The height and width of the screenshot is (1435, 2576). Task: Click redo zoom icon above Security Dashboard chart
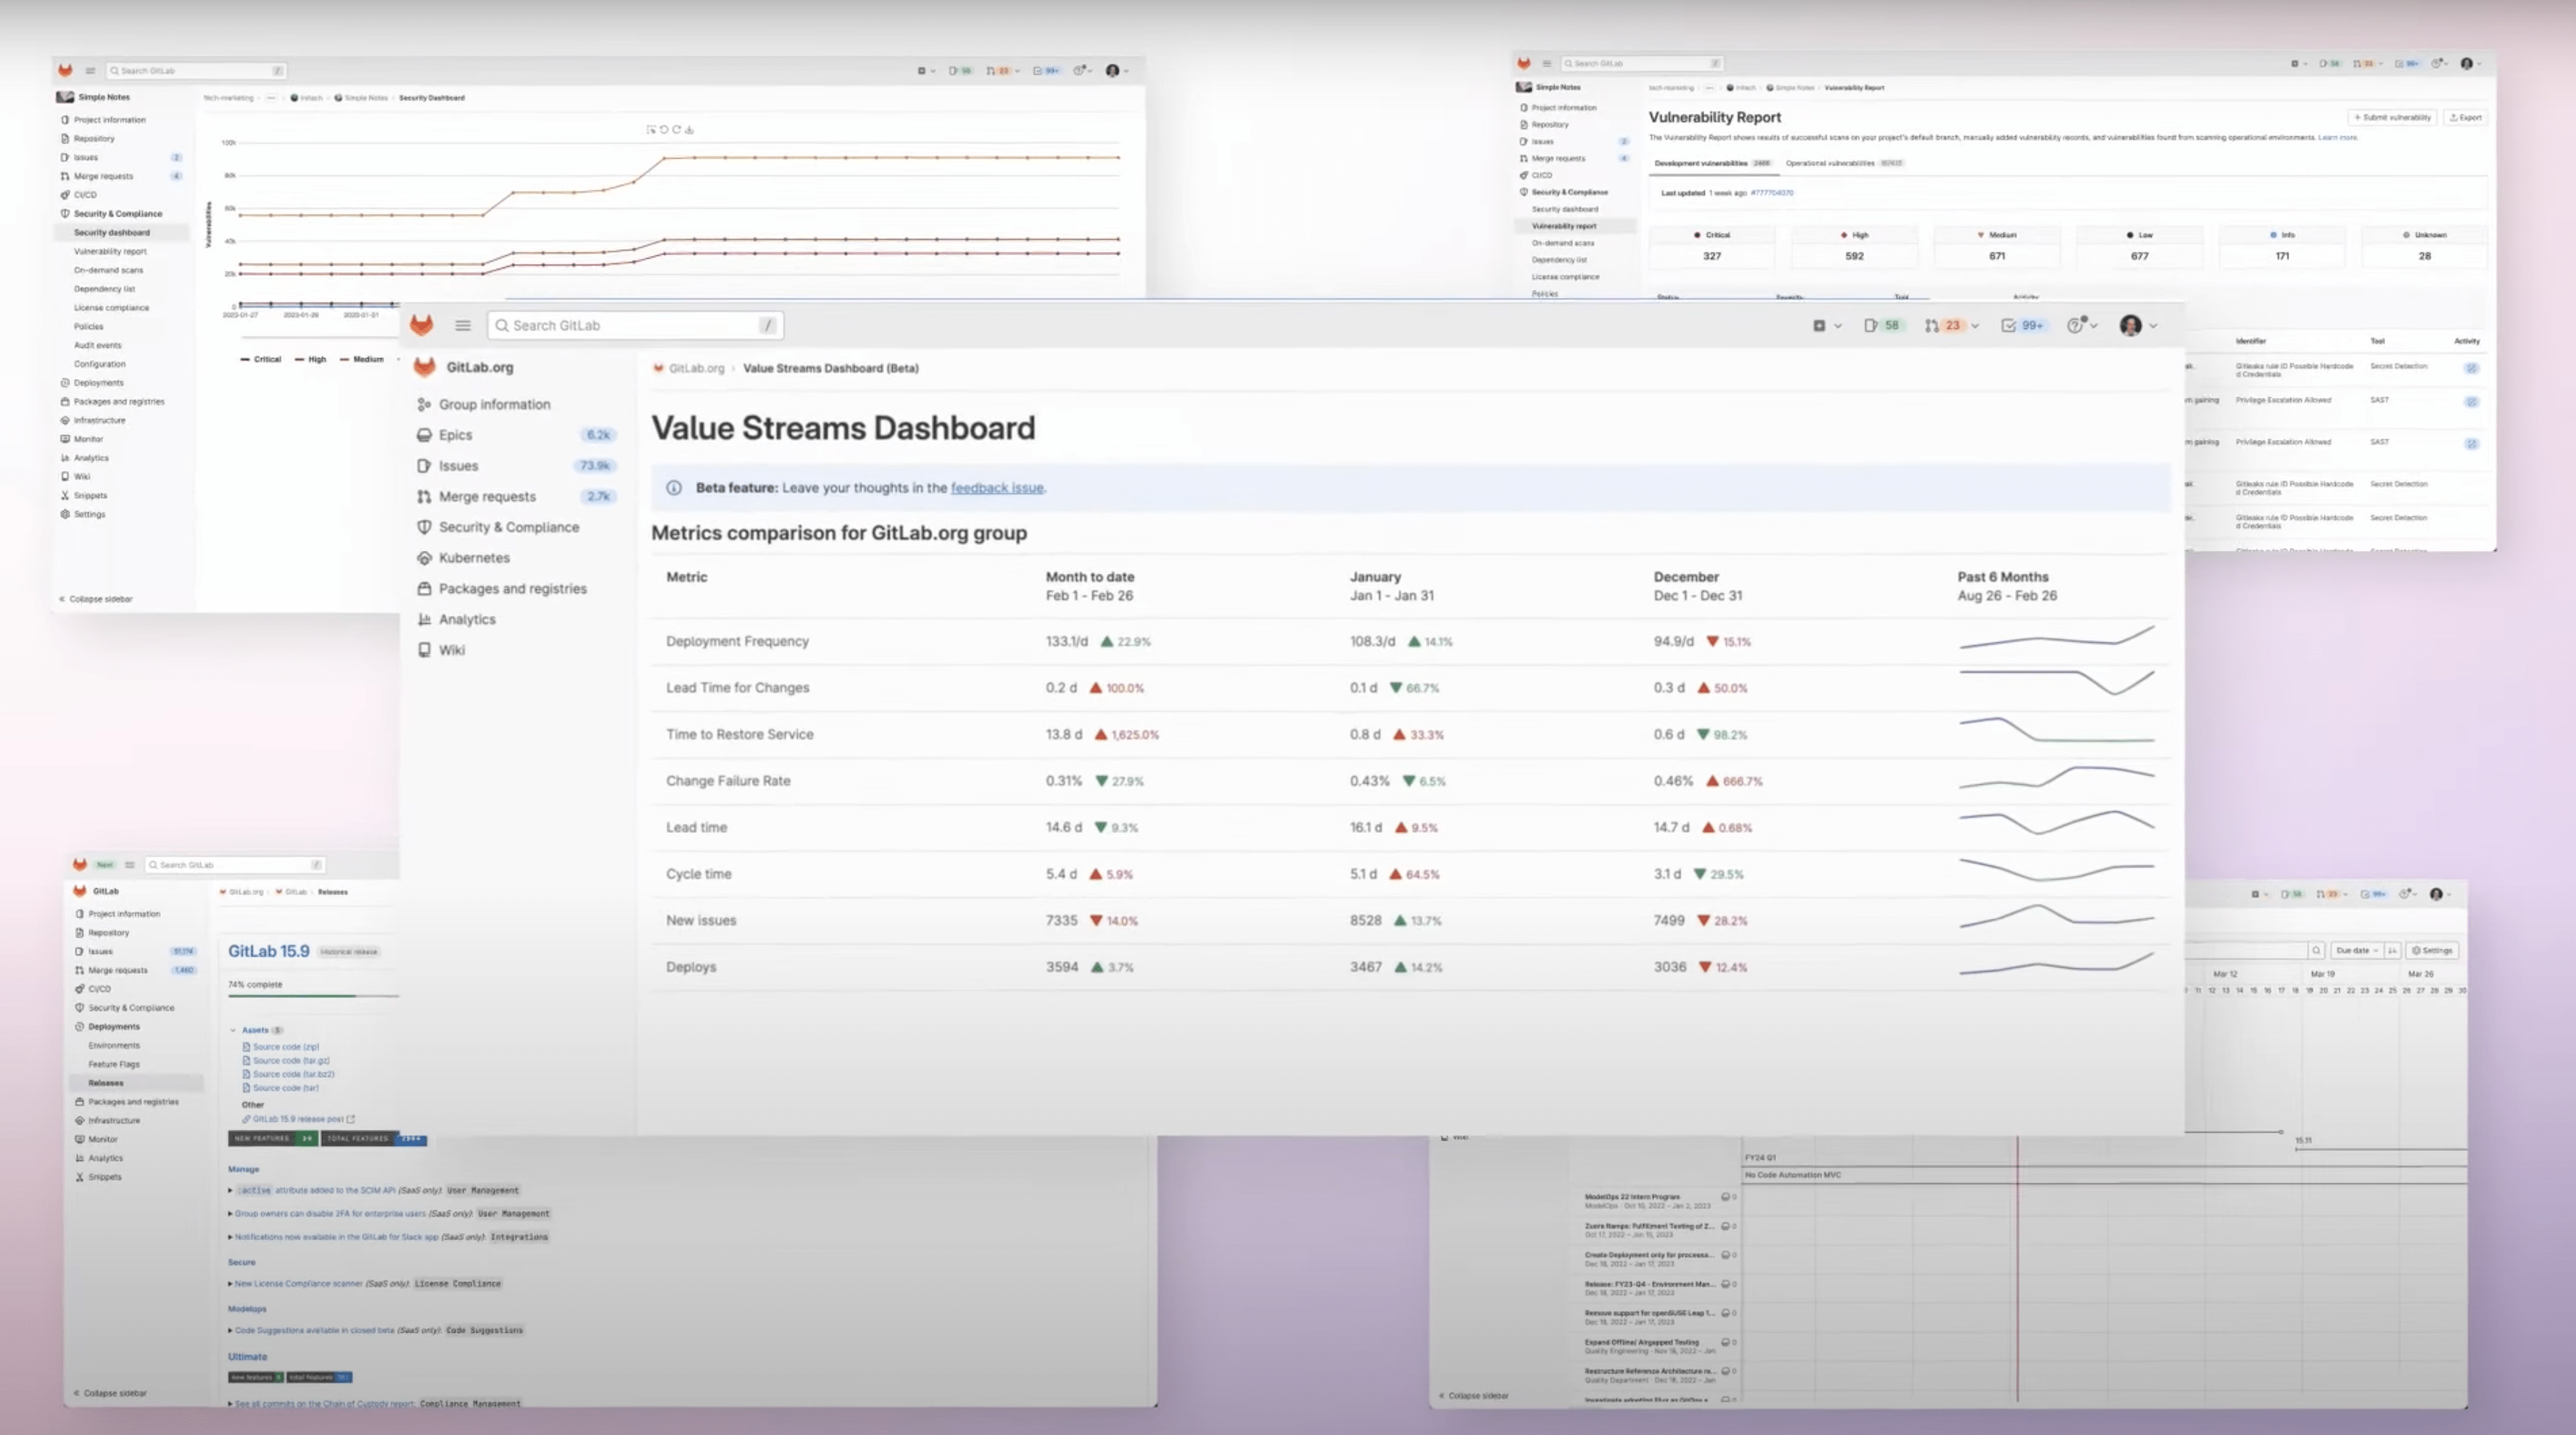click(x=677, y=130)
